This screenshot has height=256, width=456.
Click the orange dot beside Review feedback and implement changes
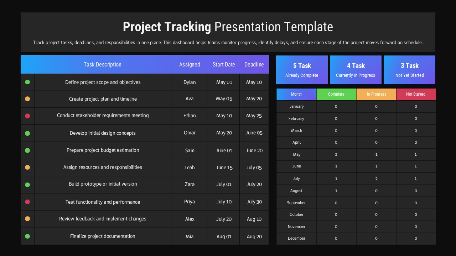pyautogui.click(x=27, y=219)
